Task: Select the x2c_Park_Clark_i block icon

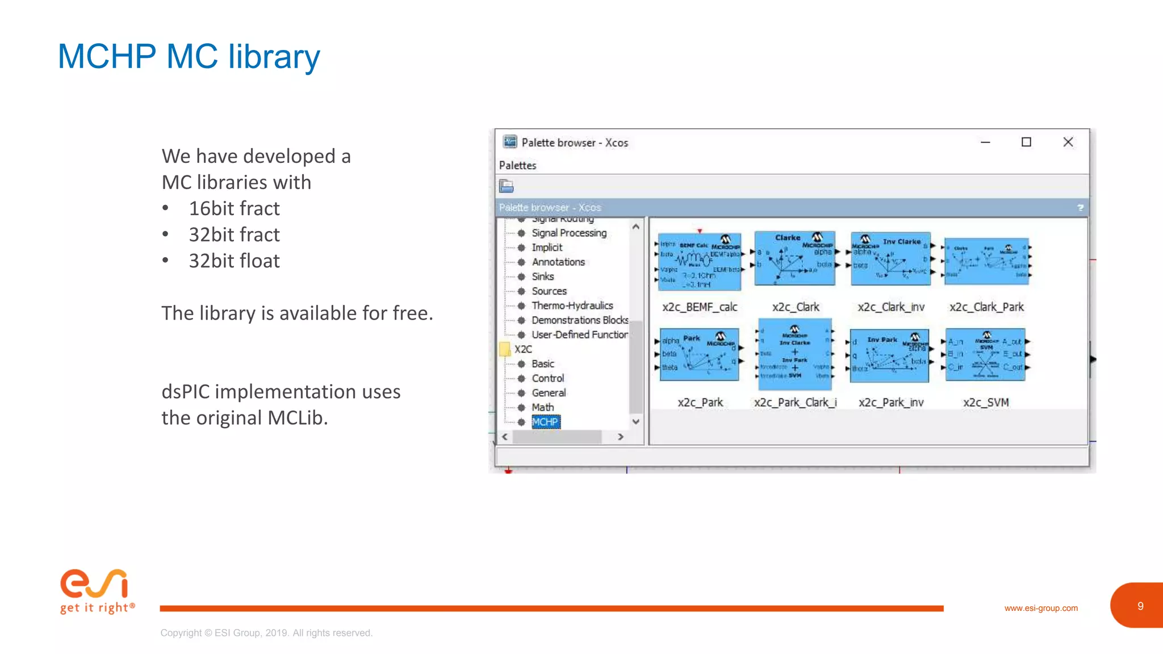Action: 795,354
